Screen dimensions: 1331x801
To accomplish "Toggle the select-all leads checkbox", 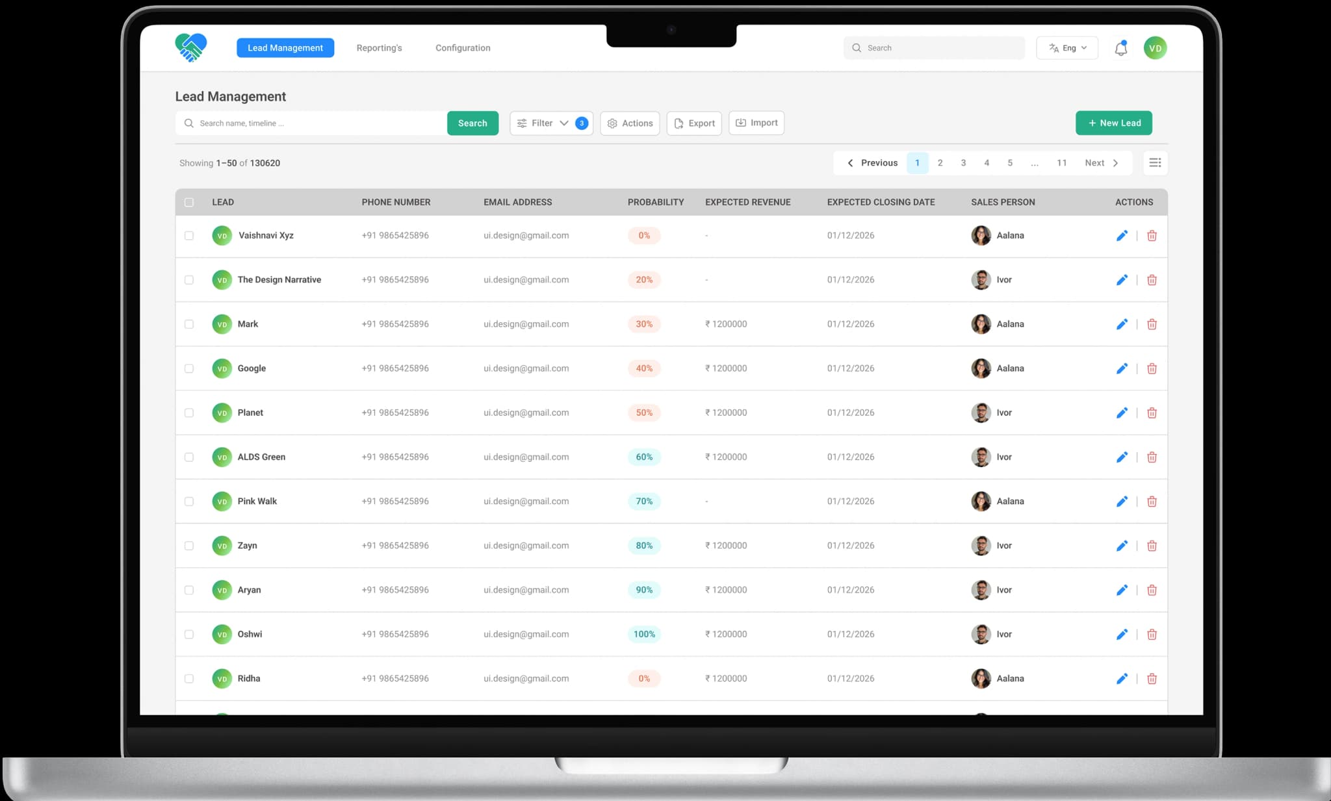I will coord(189,202).
